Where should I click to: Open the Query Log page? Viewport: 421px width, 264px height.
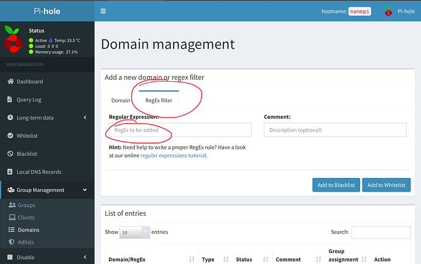pos(29,100)
